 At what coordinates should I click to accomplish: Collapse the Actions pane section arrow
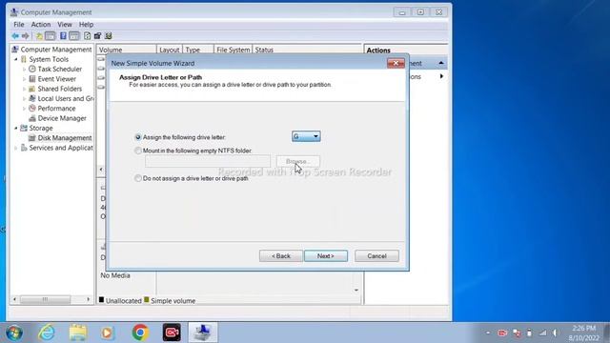point(440,63)
